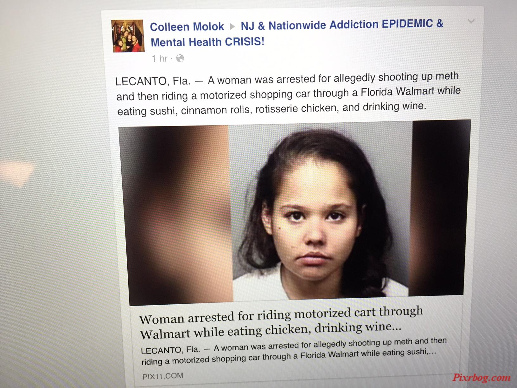Click the public globe privacy icon
The image size is (517, 388).
point(180,58)
